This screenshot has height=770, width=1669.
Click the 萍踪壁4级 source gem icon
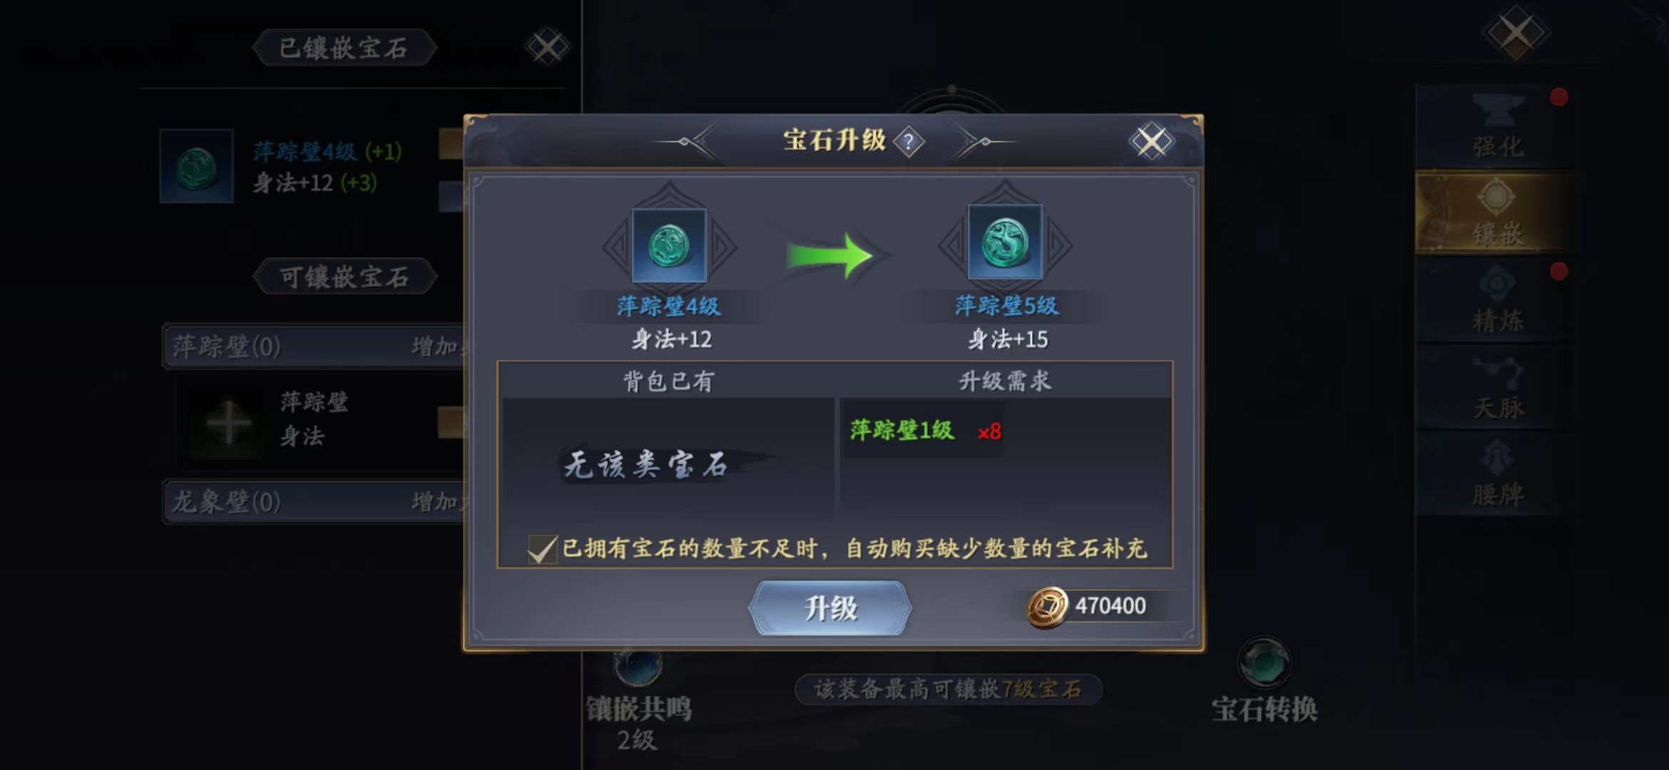(x=669, y=245)
